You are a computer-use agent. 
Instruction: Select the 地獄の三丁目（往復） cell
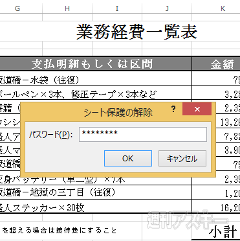pos(96,192)
